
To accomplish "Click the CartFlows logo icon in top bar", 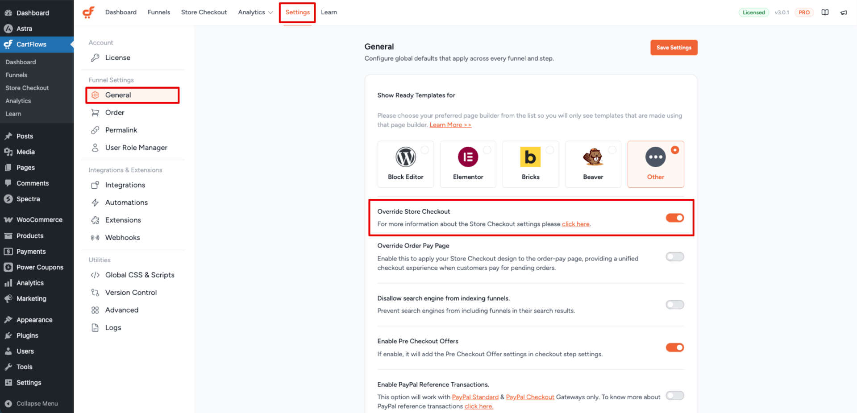I will click(x=88, y=12).
